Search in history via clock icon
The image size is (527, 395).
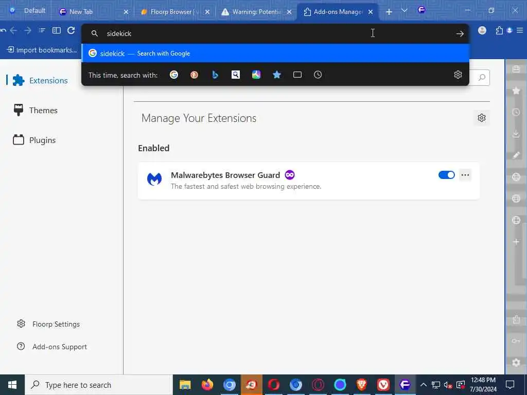318,75
